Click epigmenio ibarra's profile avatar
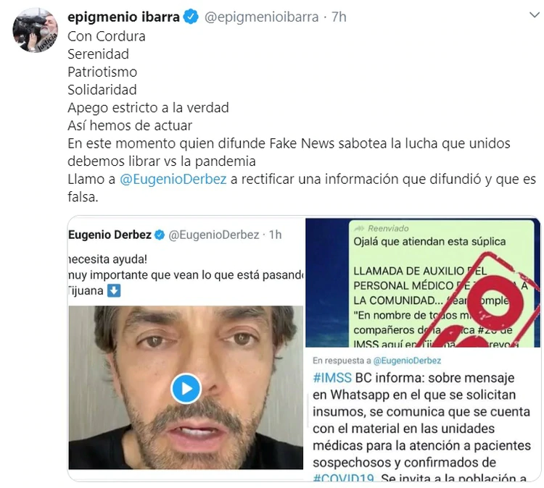544x488 pixels. coord(36,30)
